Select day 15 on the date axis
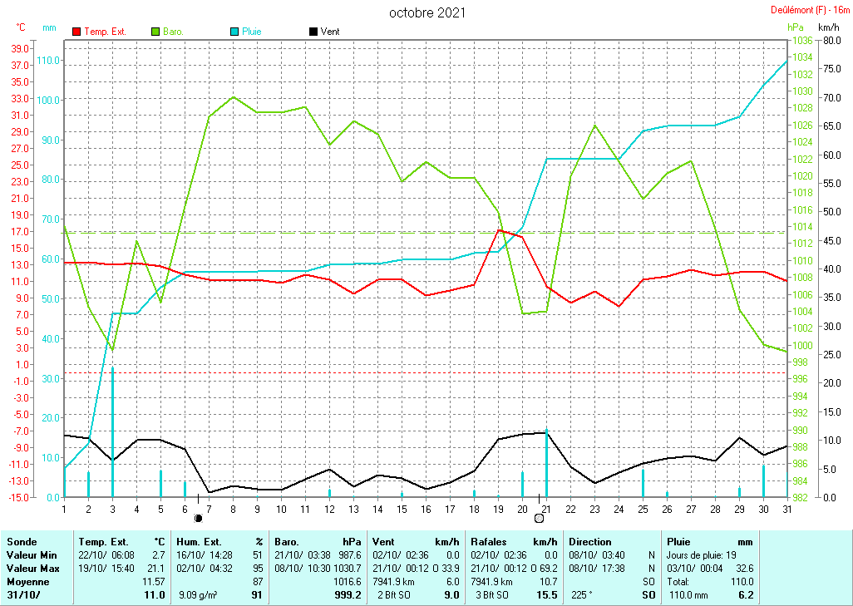This screenshot has height=606, width=853. point(402,509)
